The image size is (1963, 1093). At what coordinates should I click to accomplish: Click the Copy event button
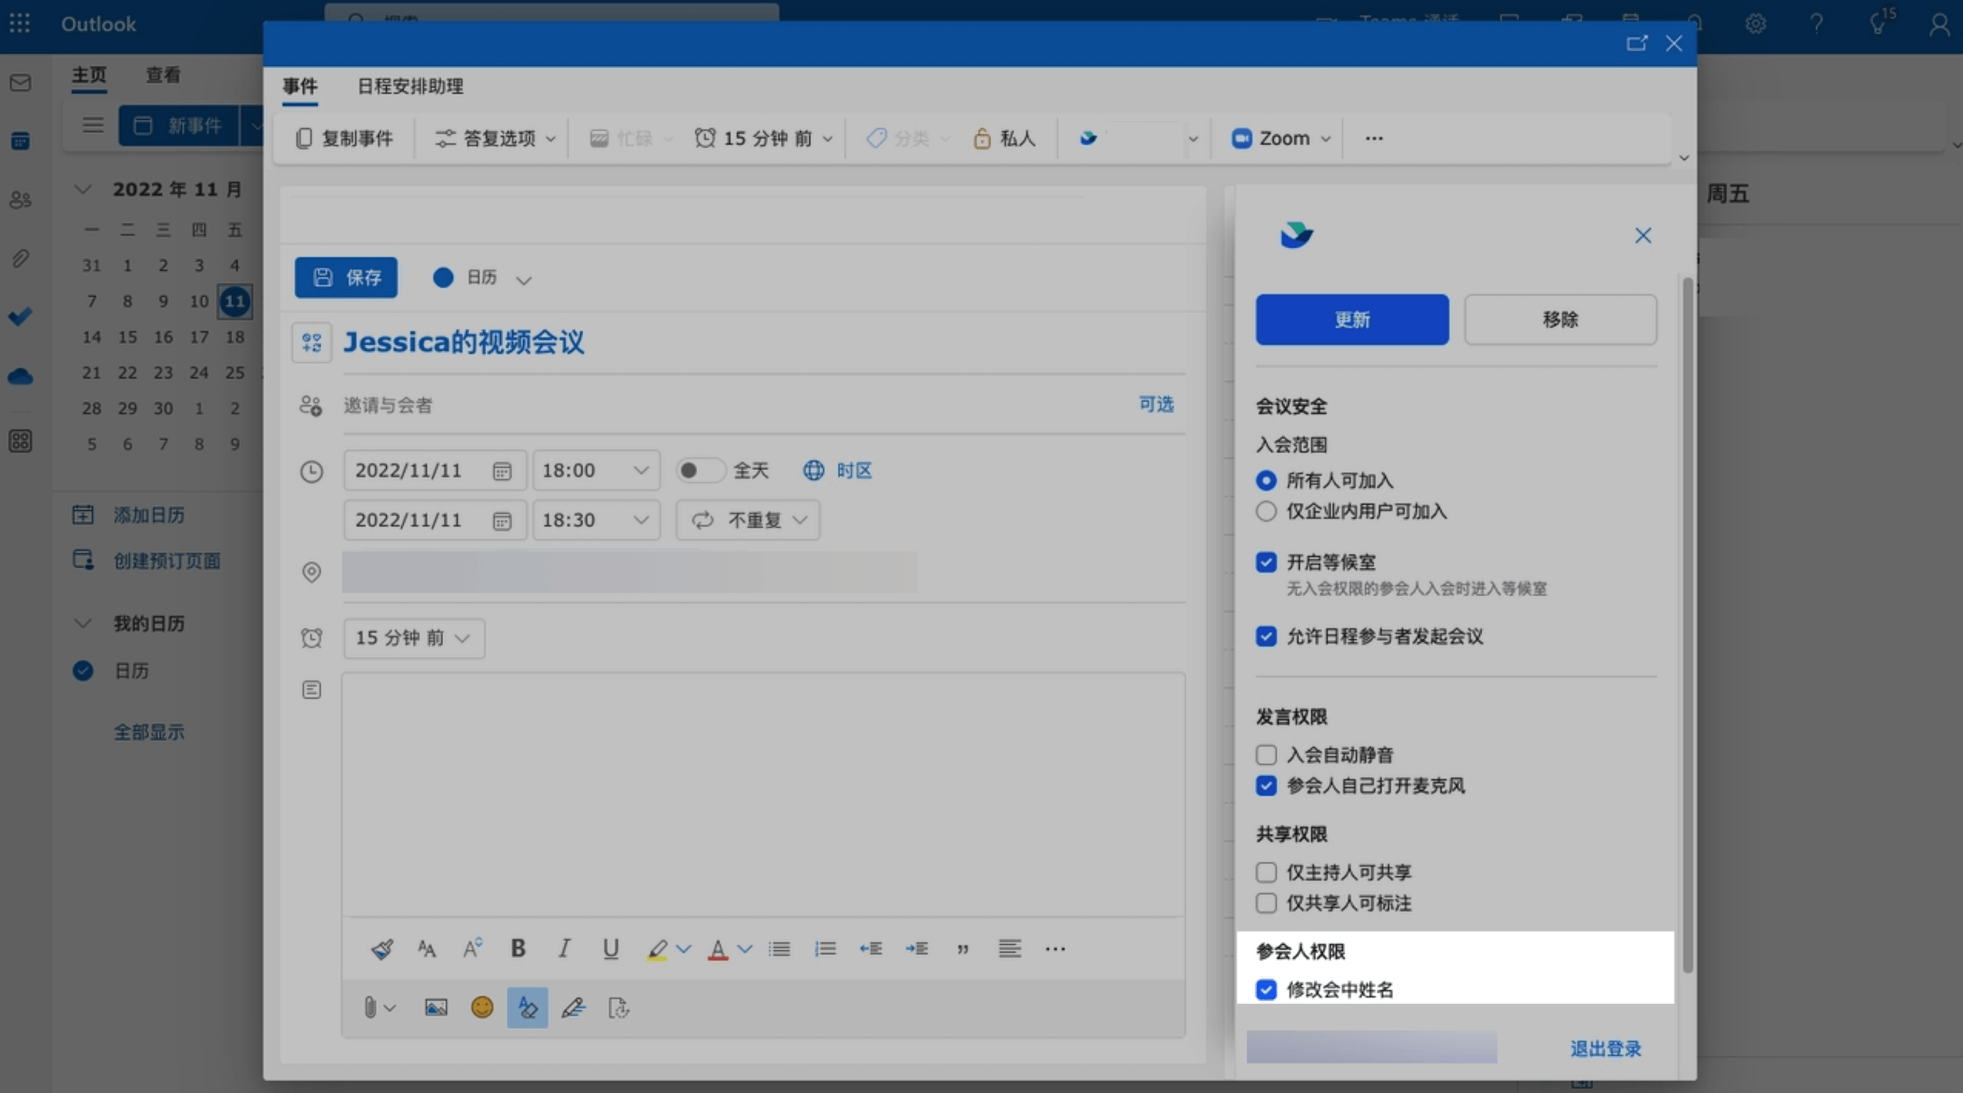(x=344, y=139)
